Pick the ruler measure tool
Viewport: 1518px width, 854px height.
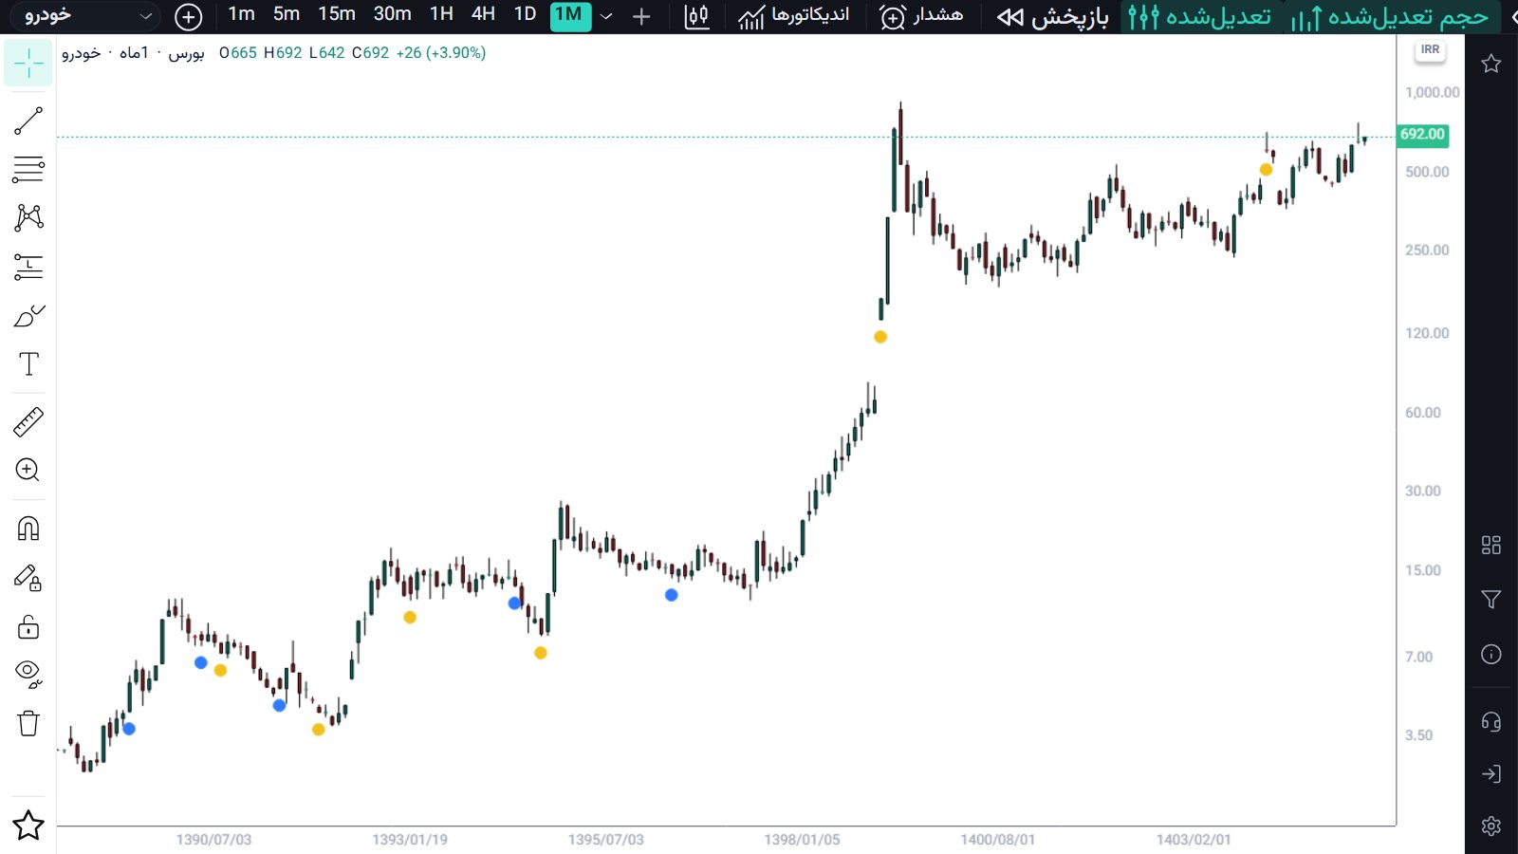(x=28, y=421)
